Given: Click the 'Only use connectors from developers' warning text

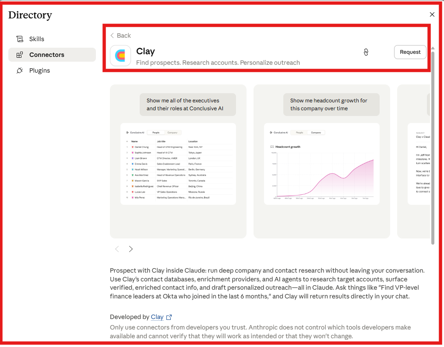Looking at the screenshot, I should pyautogui.click(x=260, y=332).
